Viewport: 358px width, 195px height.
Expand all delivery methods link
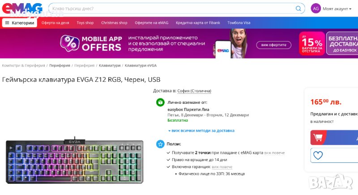[201, 131]
